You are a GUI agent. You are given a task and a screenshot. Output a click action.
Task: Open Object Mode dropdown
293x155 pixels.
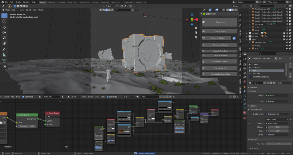click(10, 10)
